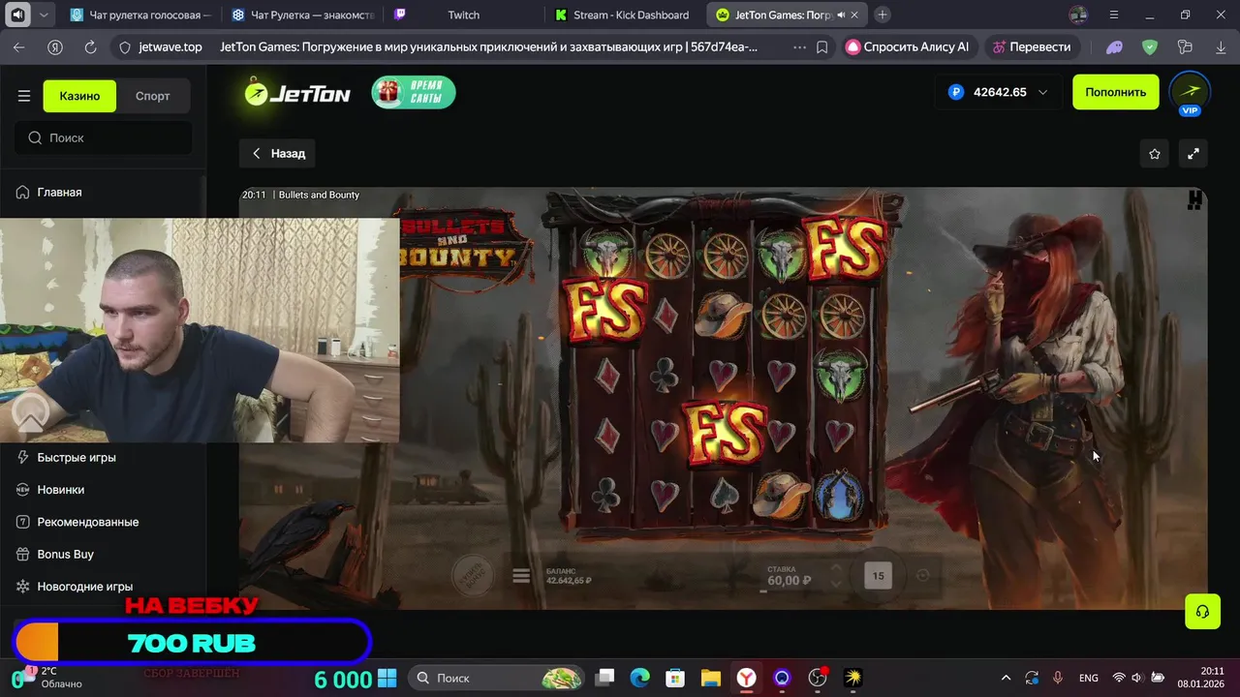
Task: Switch to the Twitch browser tab
Action: 463,15
